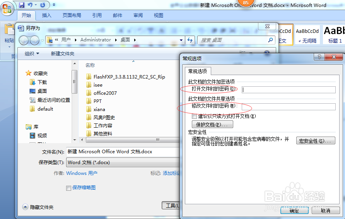Toggle 保存缩略图 checkbox
This screenshot has width=345, height=219.
68,188
